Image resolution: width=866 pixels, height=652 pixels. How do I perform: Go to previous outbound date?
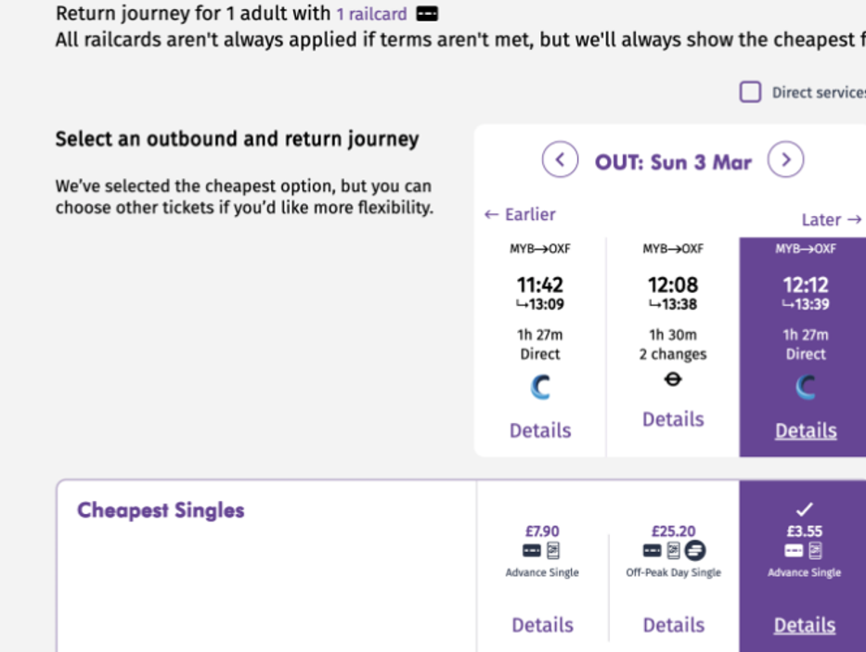click(x=560, y=160)
